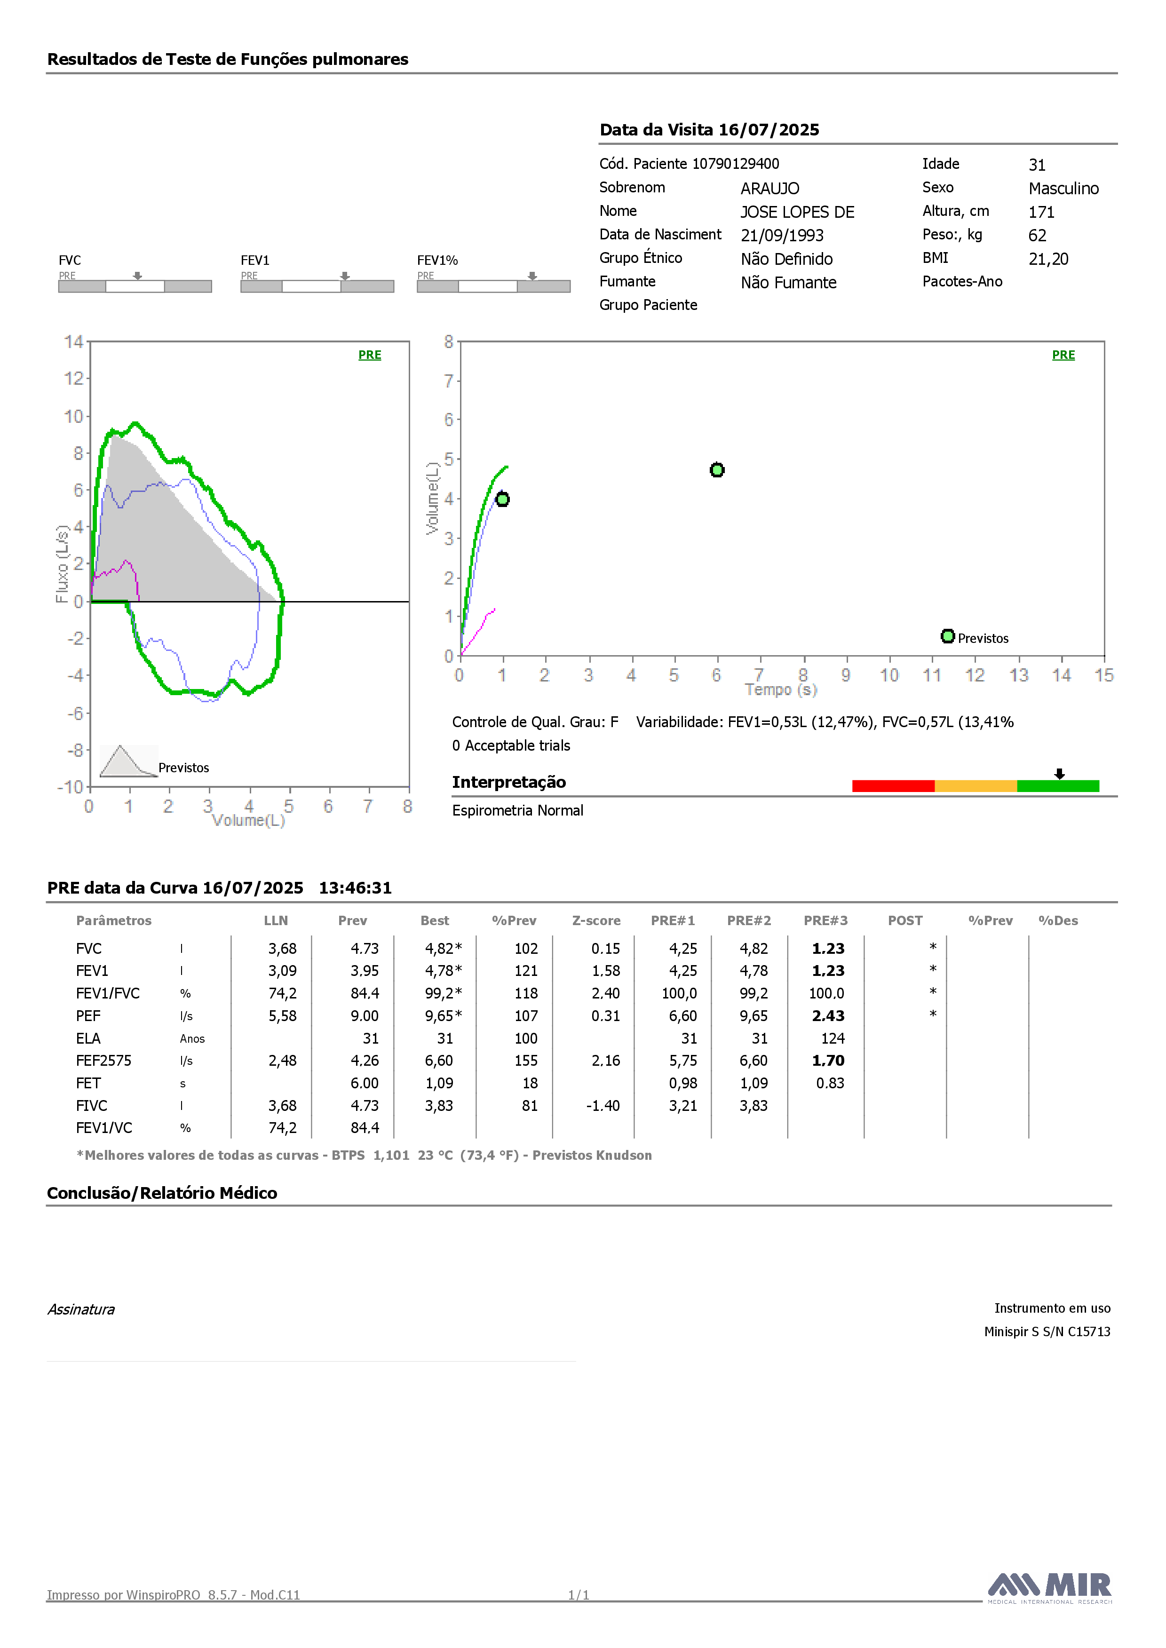Viewport: 1166px width, 1648px height.
Task: Click the PRE#3 column header
Action: 825,921
